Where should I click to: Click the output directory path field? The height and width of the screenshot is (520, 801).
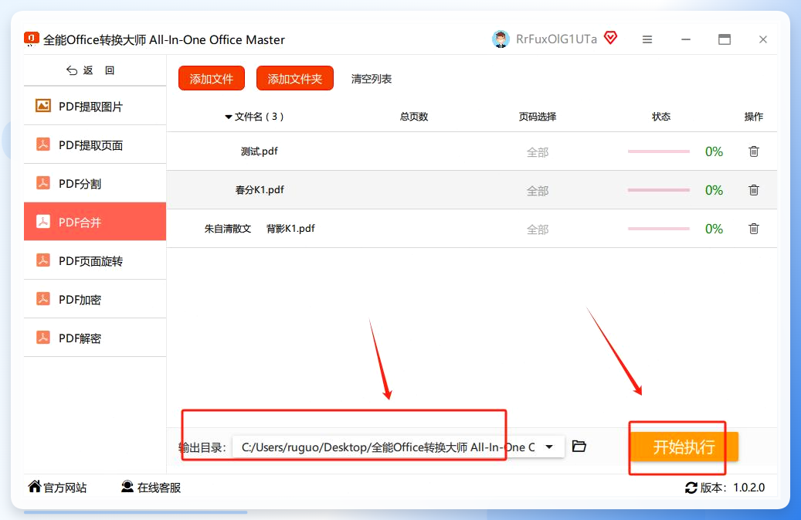[x=399, y=447]
